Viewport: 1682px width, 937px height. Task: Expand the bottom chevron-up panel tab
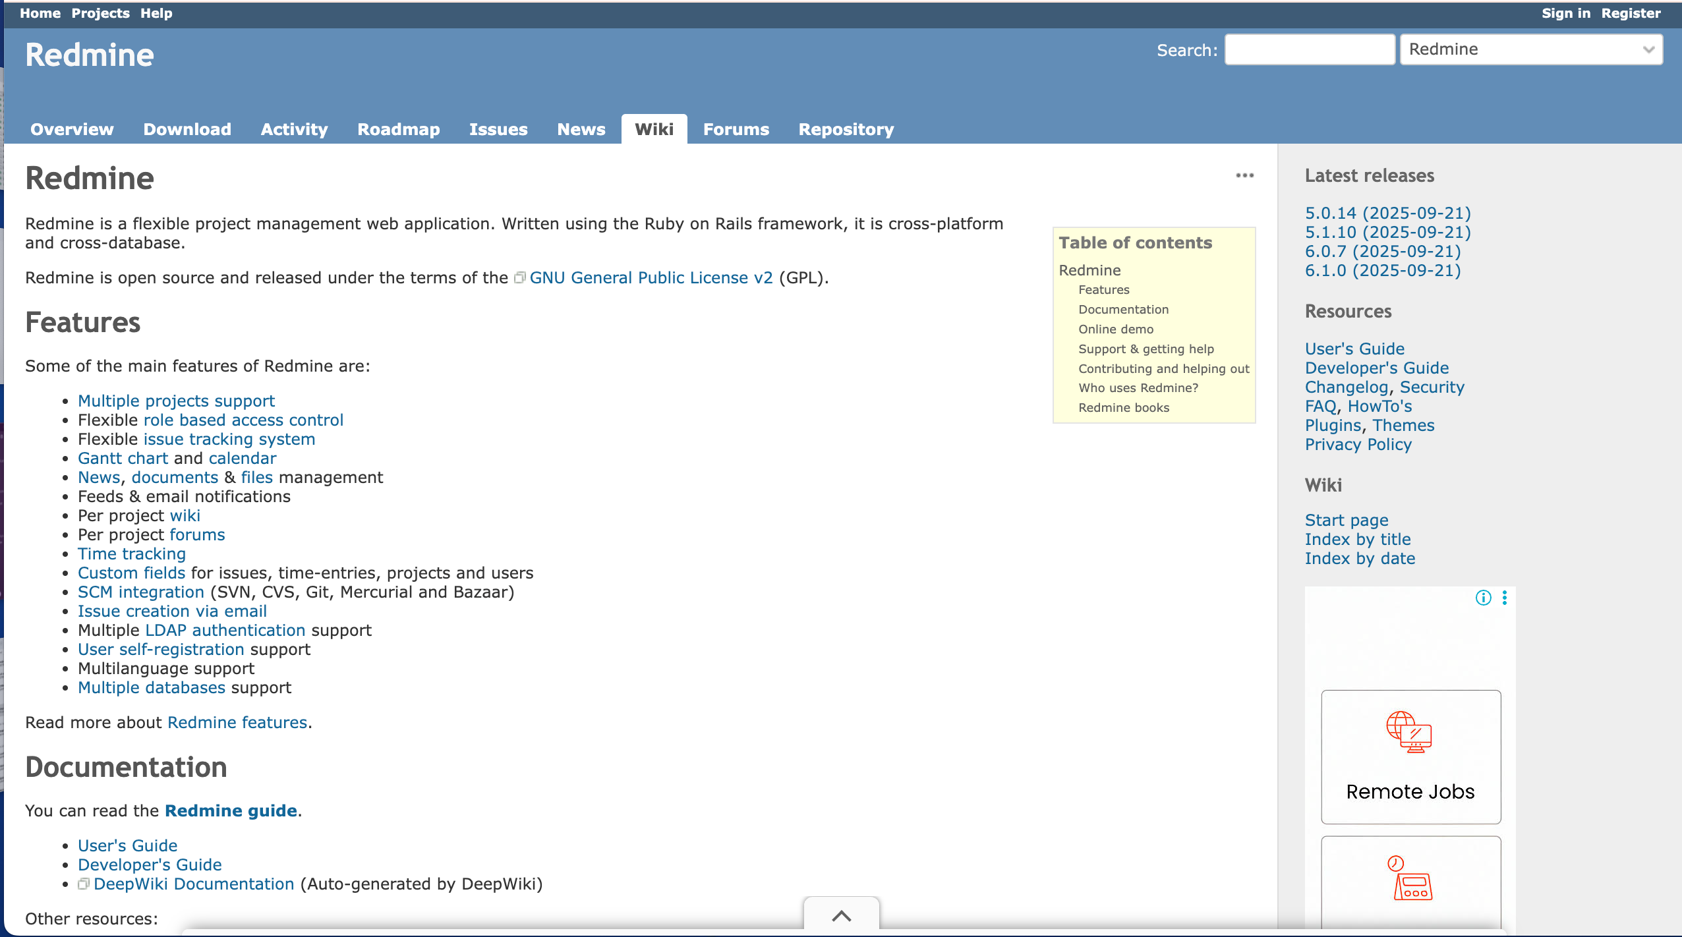tap(841, 916)
